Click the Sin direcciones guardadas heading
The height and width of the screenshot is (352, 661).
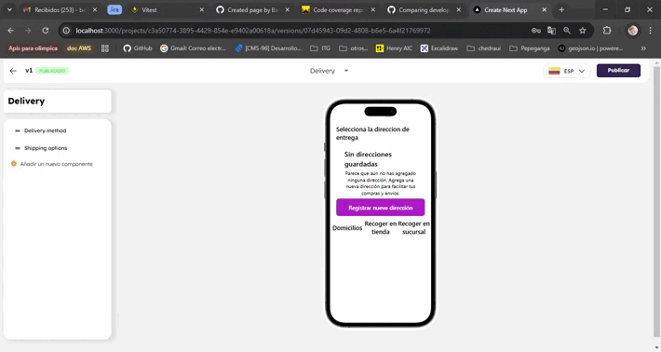tap(368, 159)
